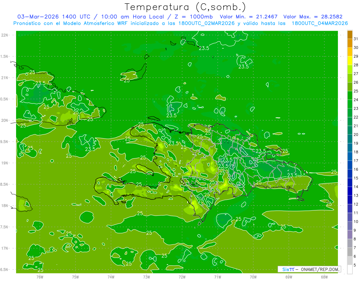Click the '69W' longitude axis label
364x281 pixels.
[289, 277]
